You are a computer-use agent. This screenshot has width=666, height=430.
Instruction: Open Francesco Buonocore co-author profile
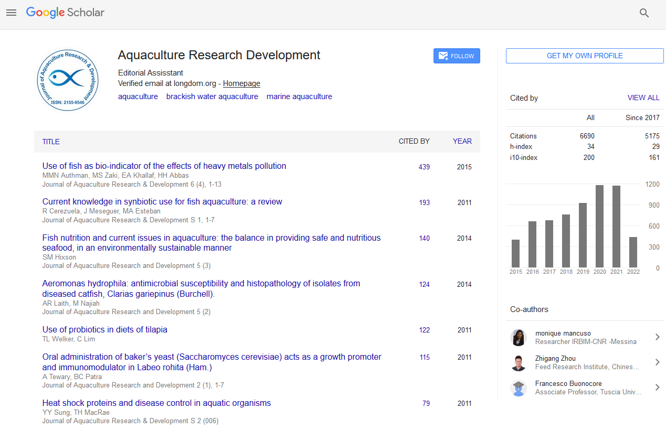tap(568, 383)
